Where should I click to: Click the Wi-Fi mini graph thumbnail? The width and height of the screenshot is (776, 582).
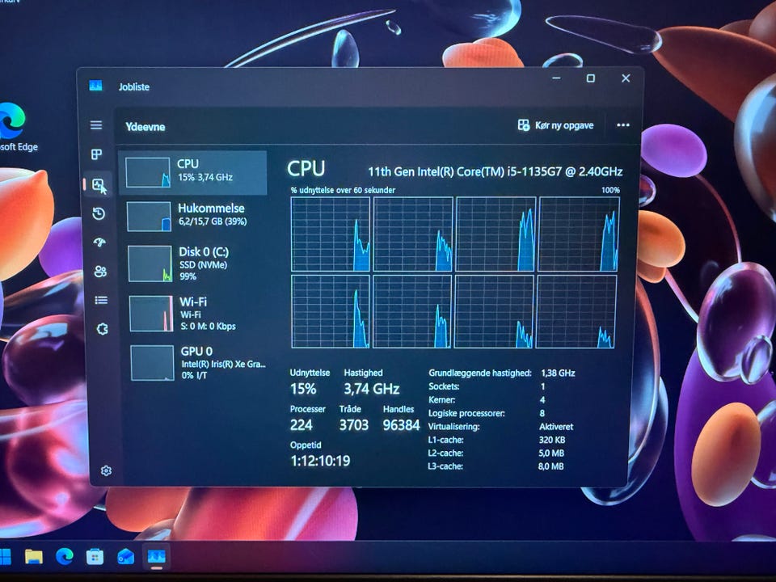151,314
